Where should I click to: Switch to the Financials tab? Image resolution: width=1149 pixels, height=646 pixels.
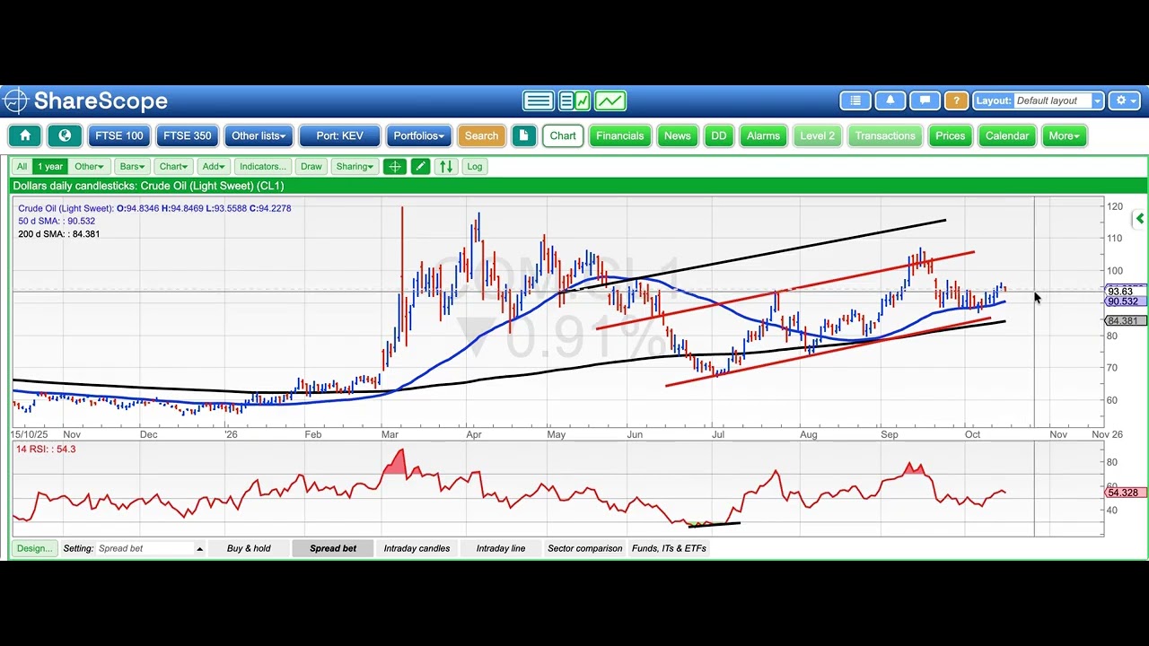tap(620, 136)
